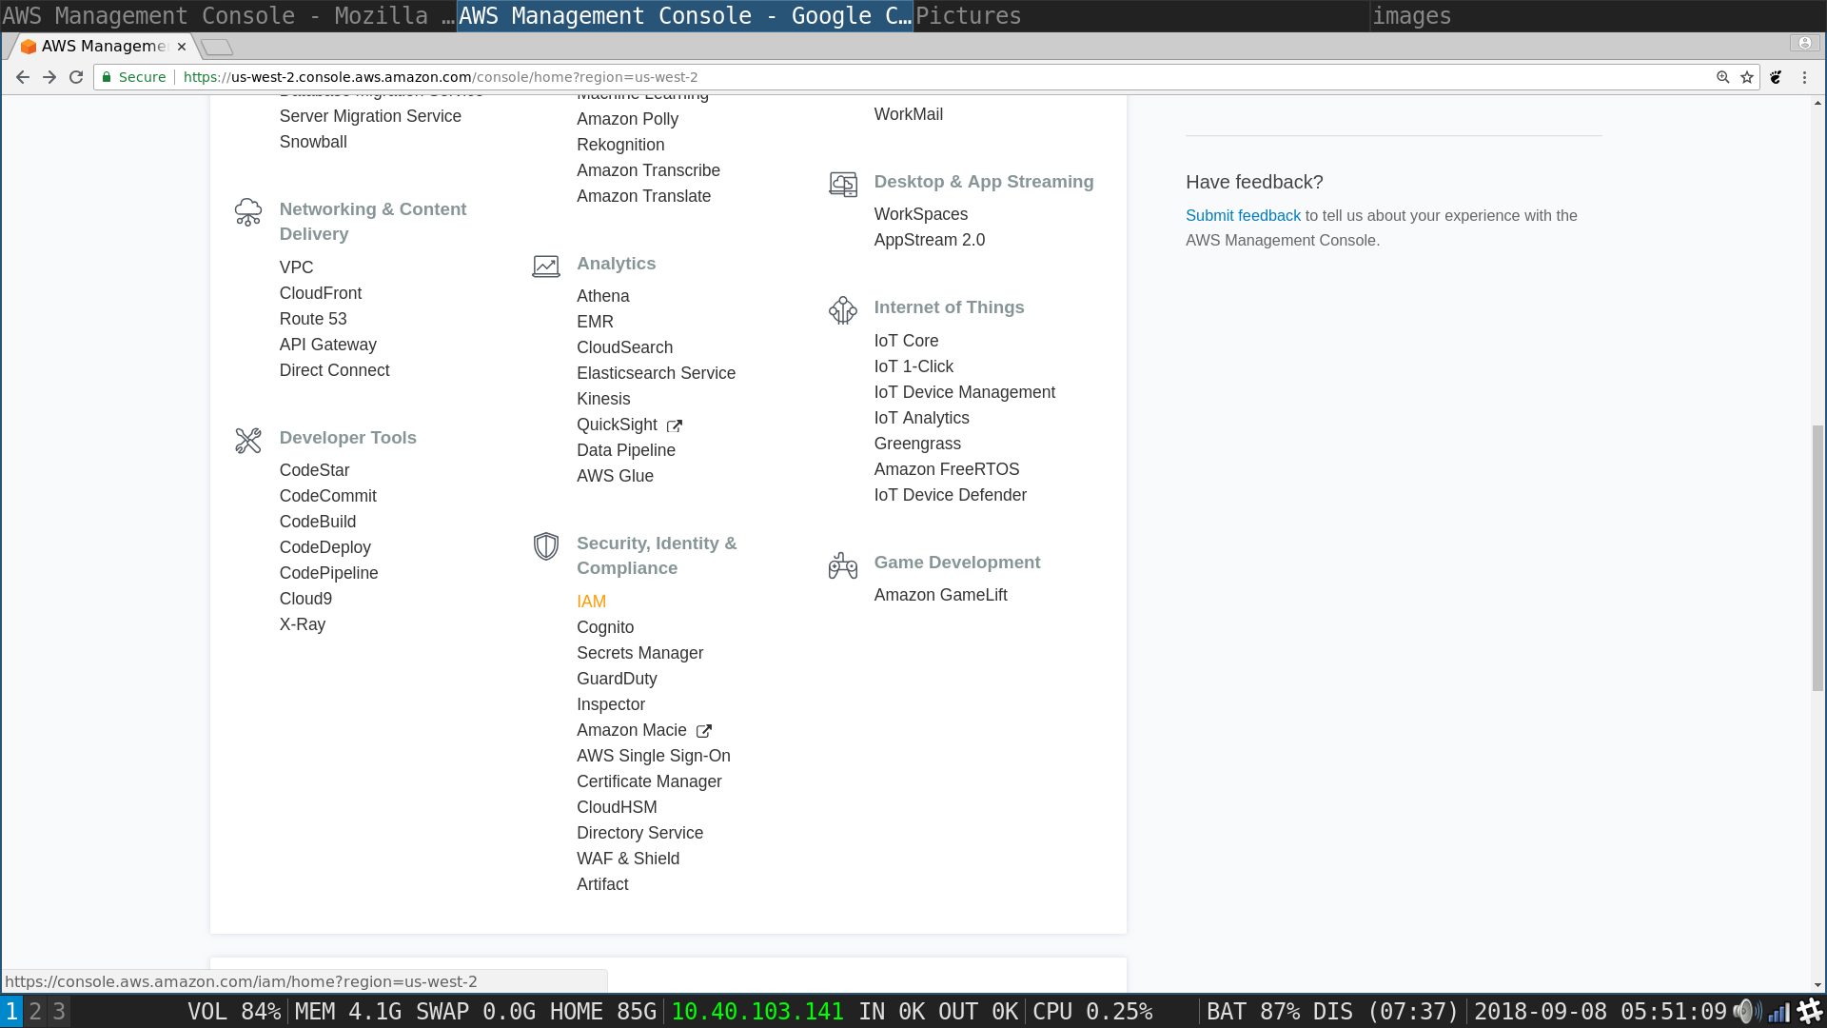Click the Security shield icon
The image size is (1827, 1028).
(x=545, y=545)
